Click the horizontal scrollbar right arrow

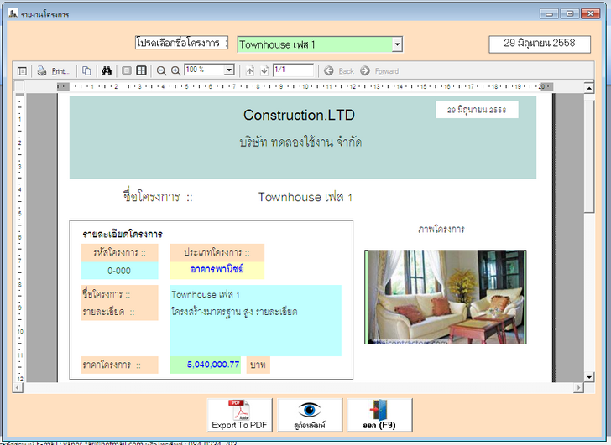pyautogui.click(x=579, y=387)
